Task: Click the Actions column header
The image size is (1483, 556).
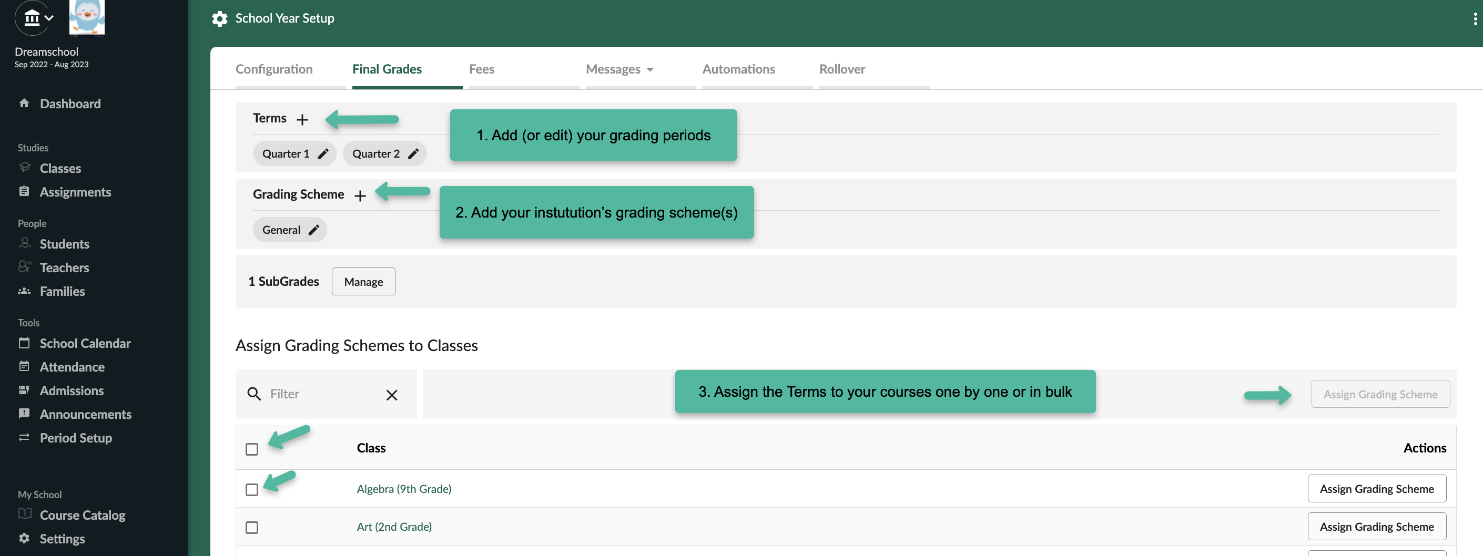Action: (1424, 448)
